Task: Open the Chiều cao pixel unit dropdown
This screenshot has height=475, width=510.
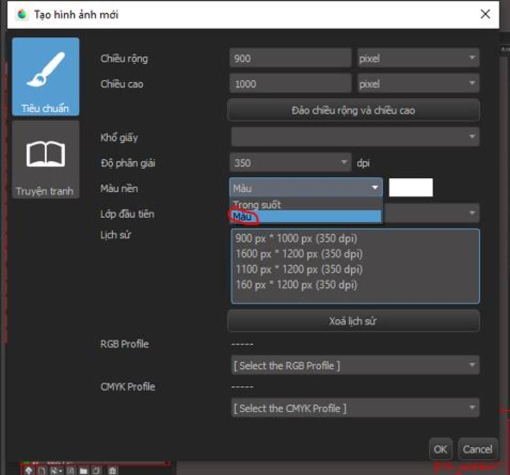Action: tap(418, 84)
